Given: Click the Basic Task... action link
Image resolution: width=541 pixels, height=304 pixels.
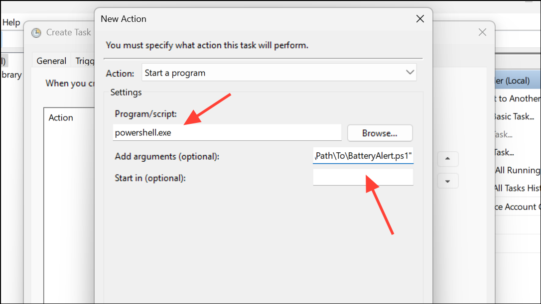Looking at the screenshot, I should [x=514, y=116].
